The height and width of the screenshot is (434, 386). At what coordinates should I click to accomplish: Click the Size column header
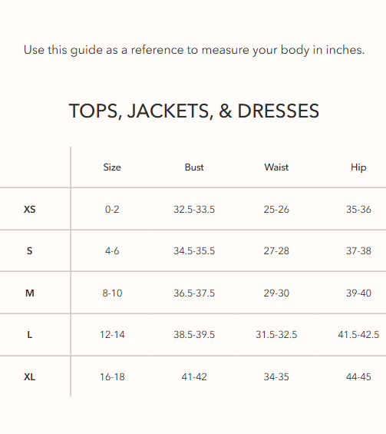[112, 167]
